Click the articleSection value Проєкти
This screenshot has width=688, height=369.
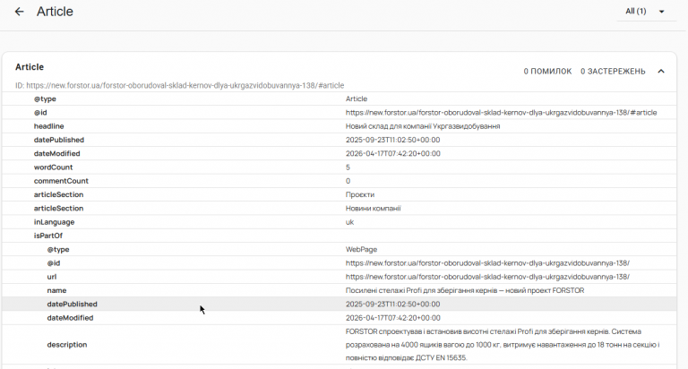360,194
